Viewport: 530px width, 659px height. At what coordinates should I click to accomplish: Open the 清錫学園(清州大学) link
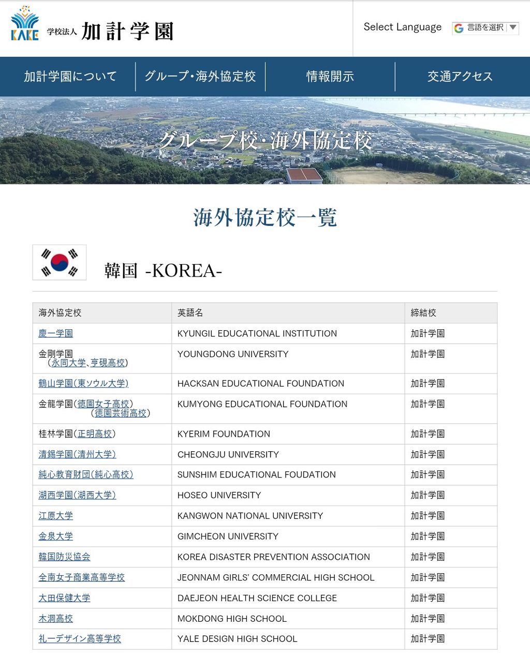point(77,454)
